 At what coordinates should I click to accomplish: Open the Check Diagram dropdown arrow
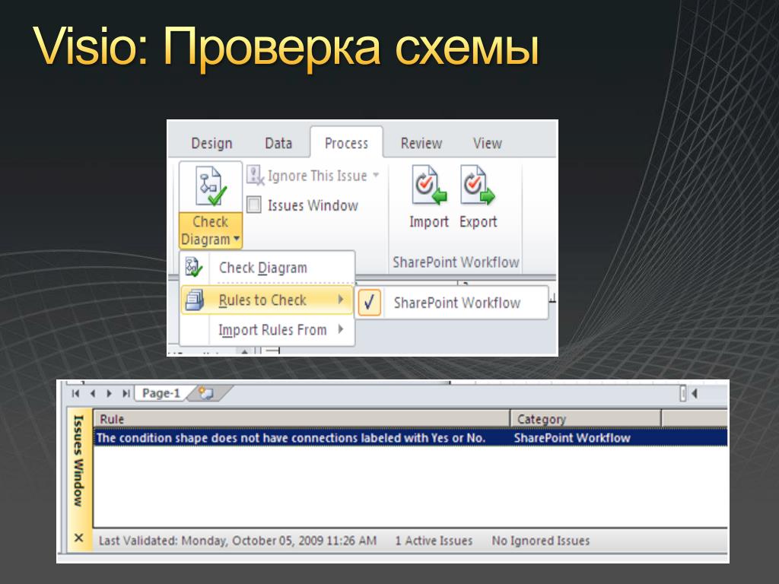(237, 239)
